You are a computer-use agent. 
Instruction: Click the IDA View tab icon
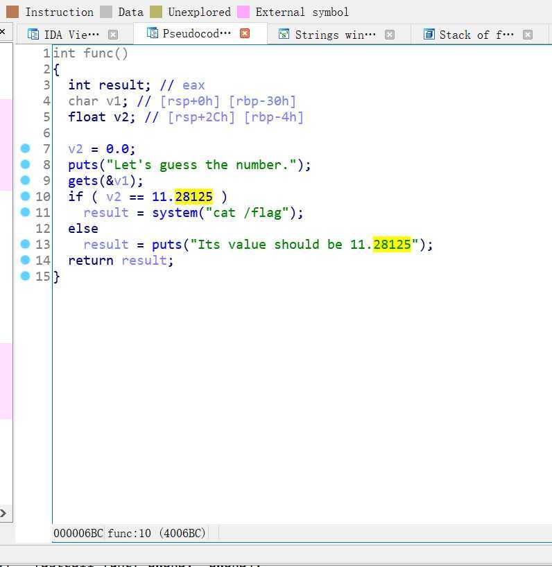[x=33, y=35]
